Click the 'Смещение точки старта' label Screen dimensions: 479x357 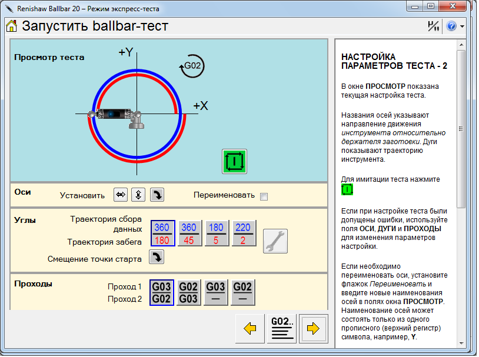[x=95, y=259]
